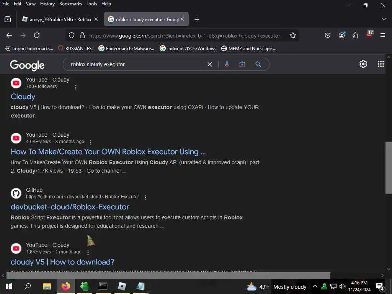Open How To Make/Create Your OWN Roblox Executor link

coord(108,152)
